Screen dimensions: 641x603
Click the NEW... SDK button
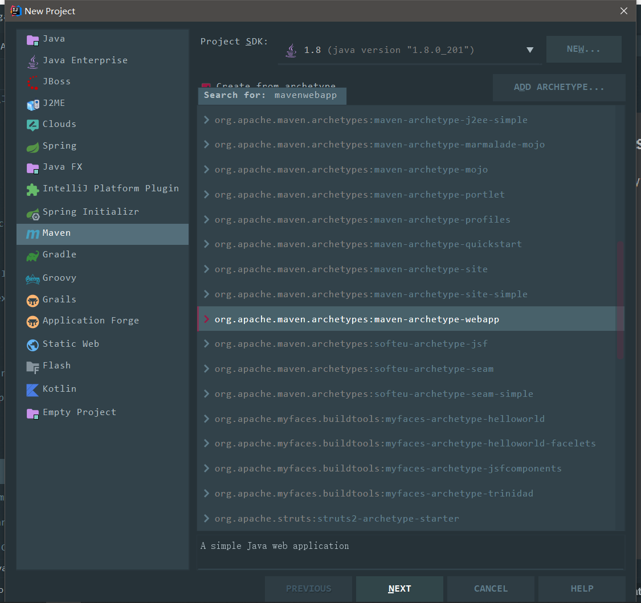pos(584,49)
